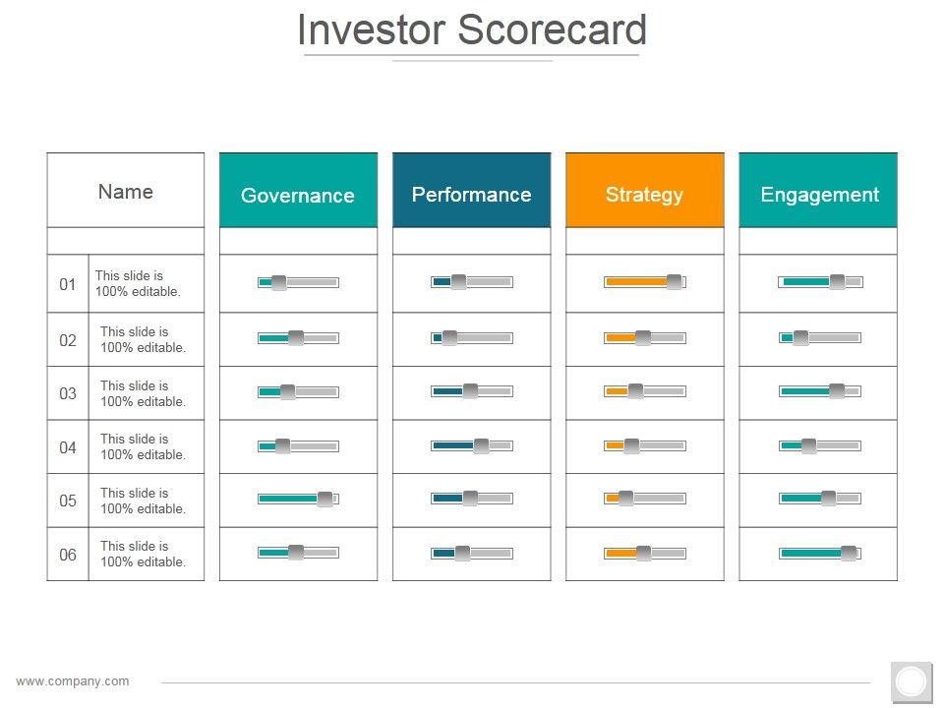
Task: Click the Governance slider handle in row 01
Action: pos(278,283)
